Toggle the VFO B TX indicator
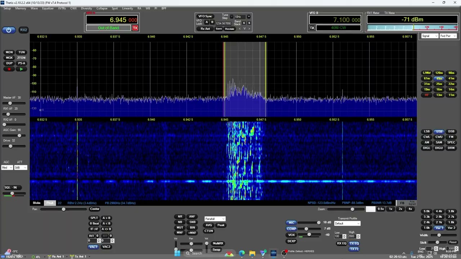Image resolution: width=461 pixels, height=259 pixels. tap(312, 28)
